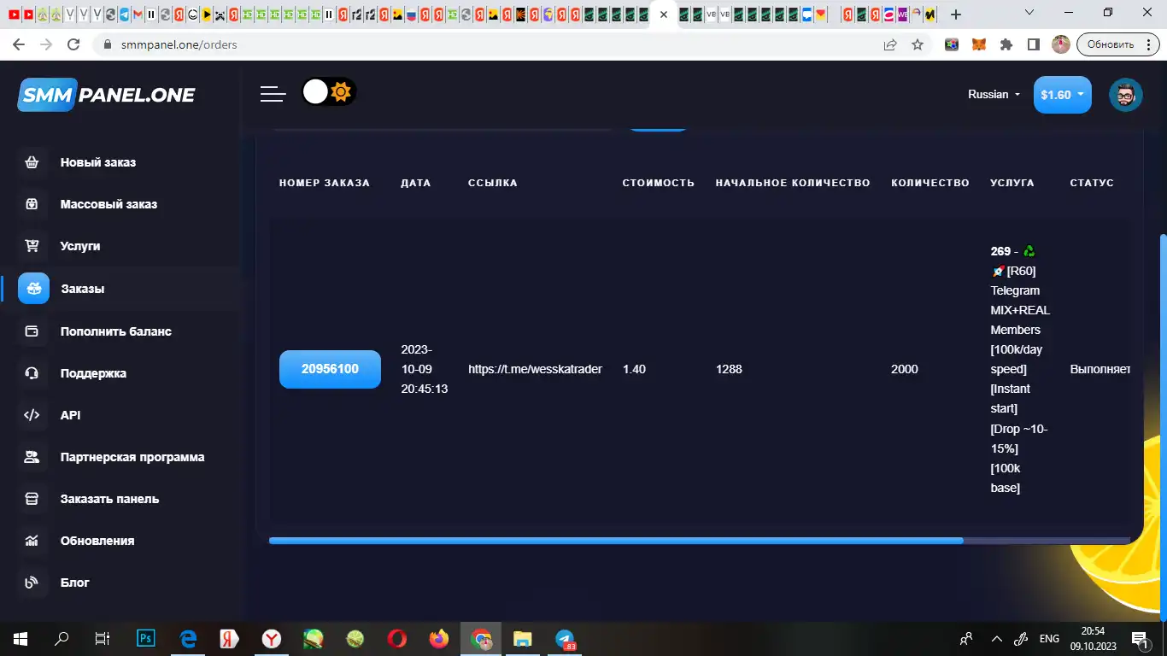Open the Партнерская программа menu item
This screenshot has width=1167, height=656.
[132, 457]
